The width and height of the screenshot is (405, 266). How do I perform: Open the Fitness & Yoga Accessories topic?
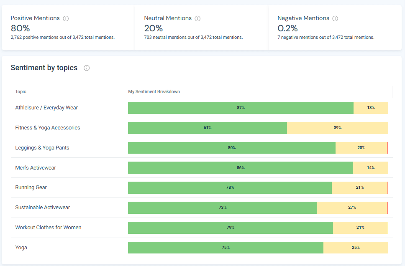coord(47,128)
